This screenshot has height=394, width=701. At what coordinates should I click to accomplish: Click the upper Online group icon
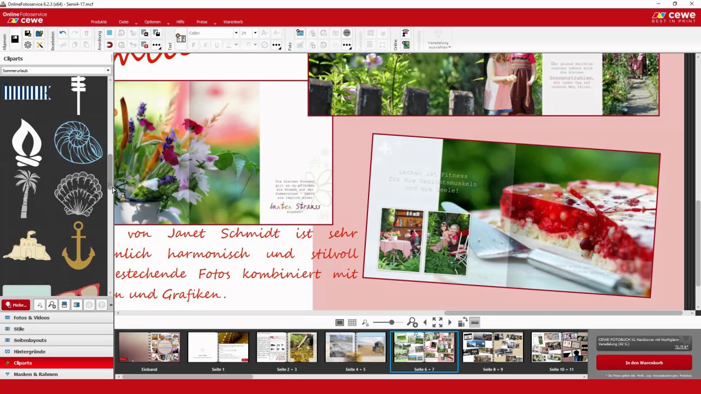click(x=405, y=33)
